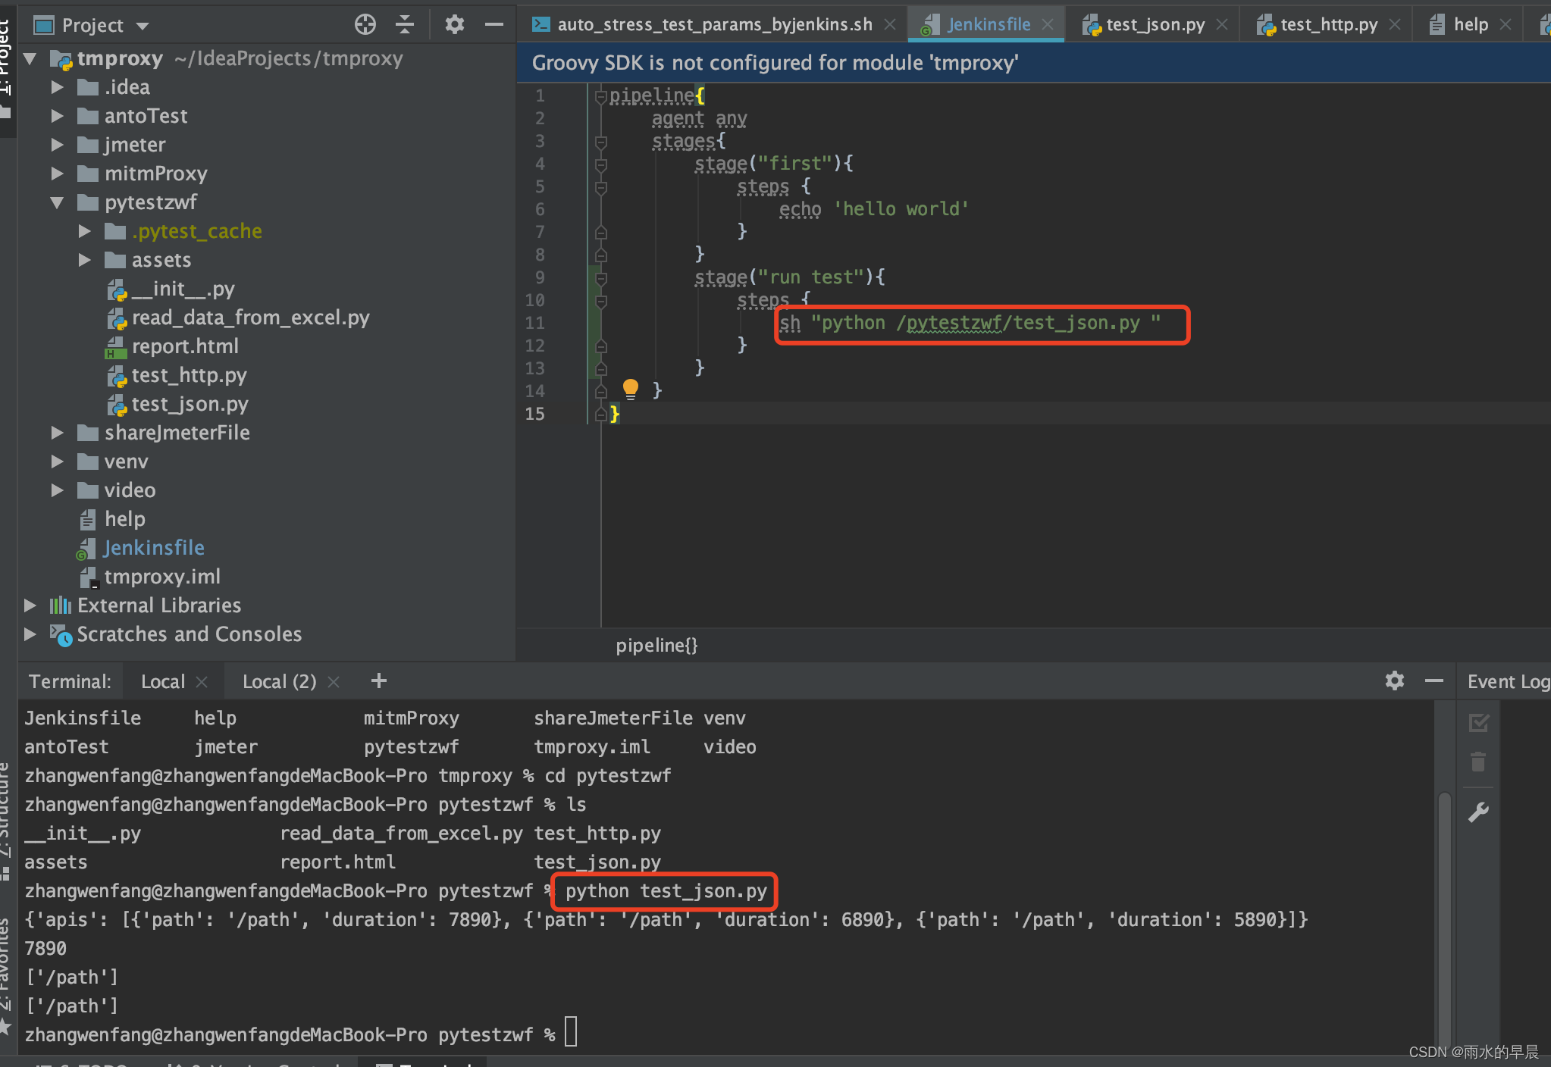Expand the .pytest_cache folder

point(85,231)
